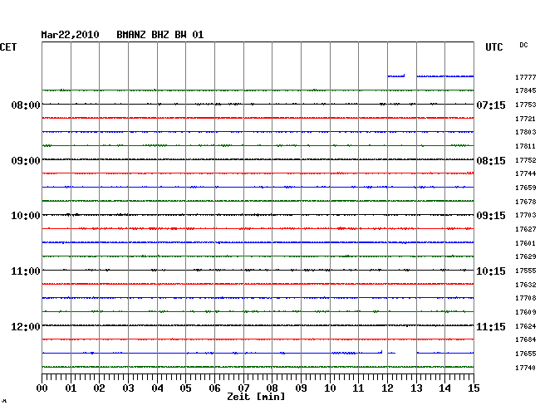Screen dimensions: 540x410
Task: Click the DC value 17678
Action: 526,202
